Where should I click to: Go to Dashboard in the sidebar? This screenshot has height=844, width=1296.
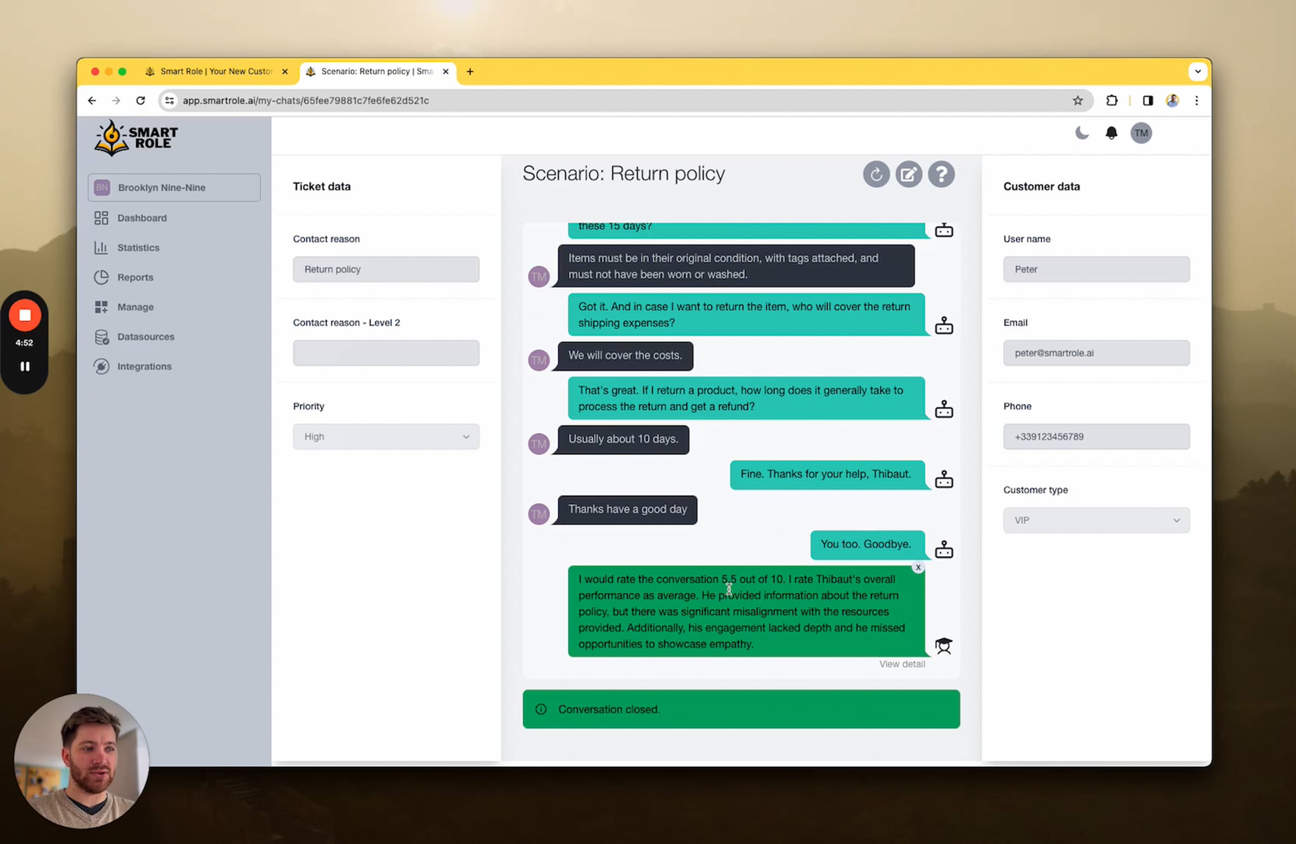click(x=141, y=218)
